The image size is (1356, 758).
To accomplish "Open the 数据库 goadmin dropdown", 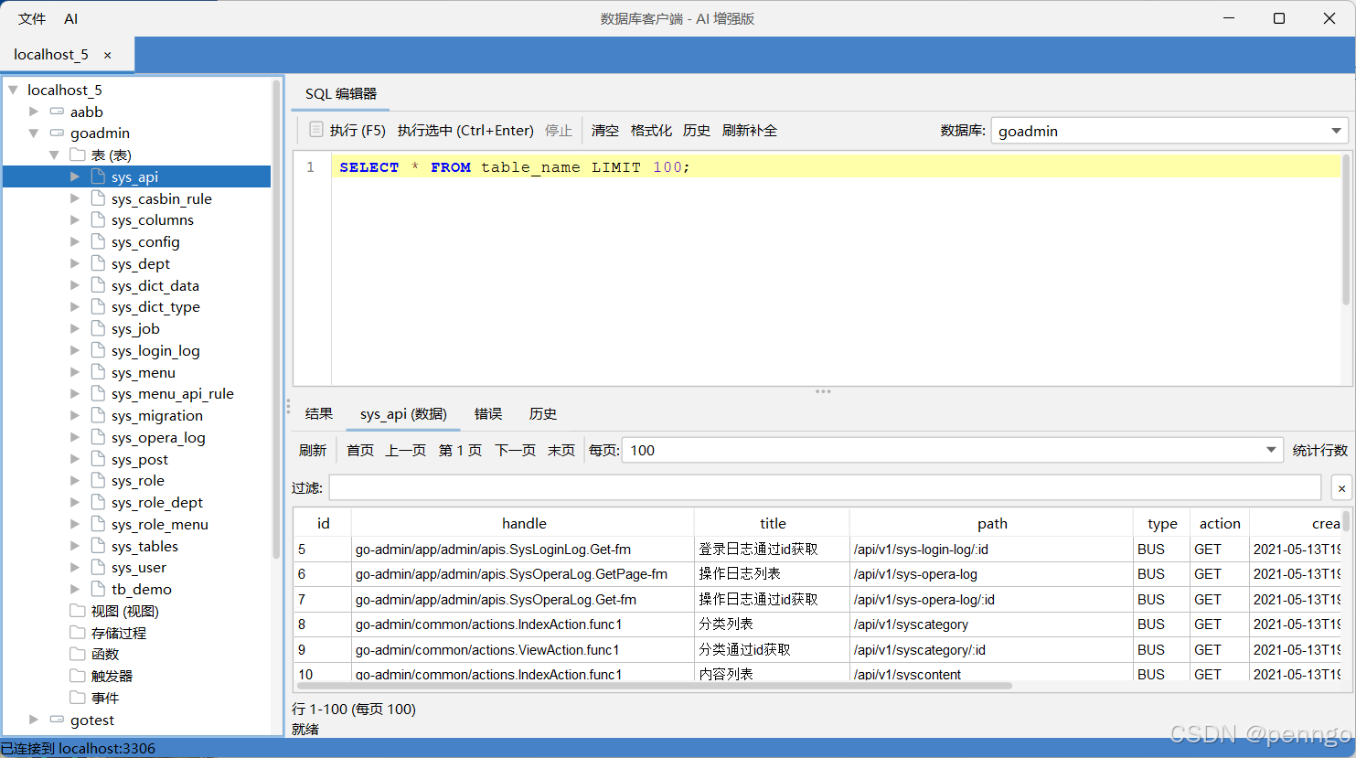I will 1169,131.
